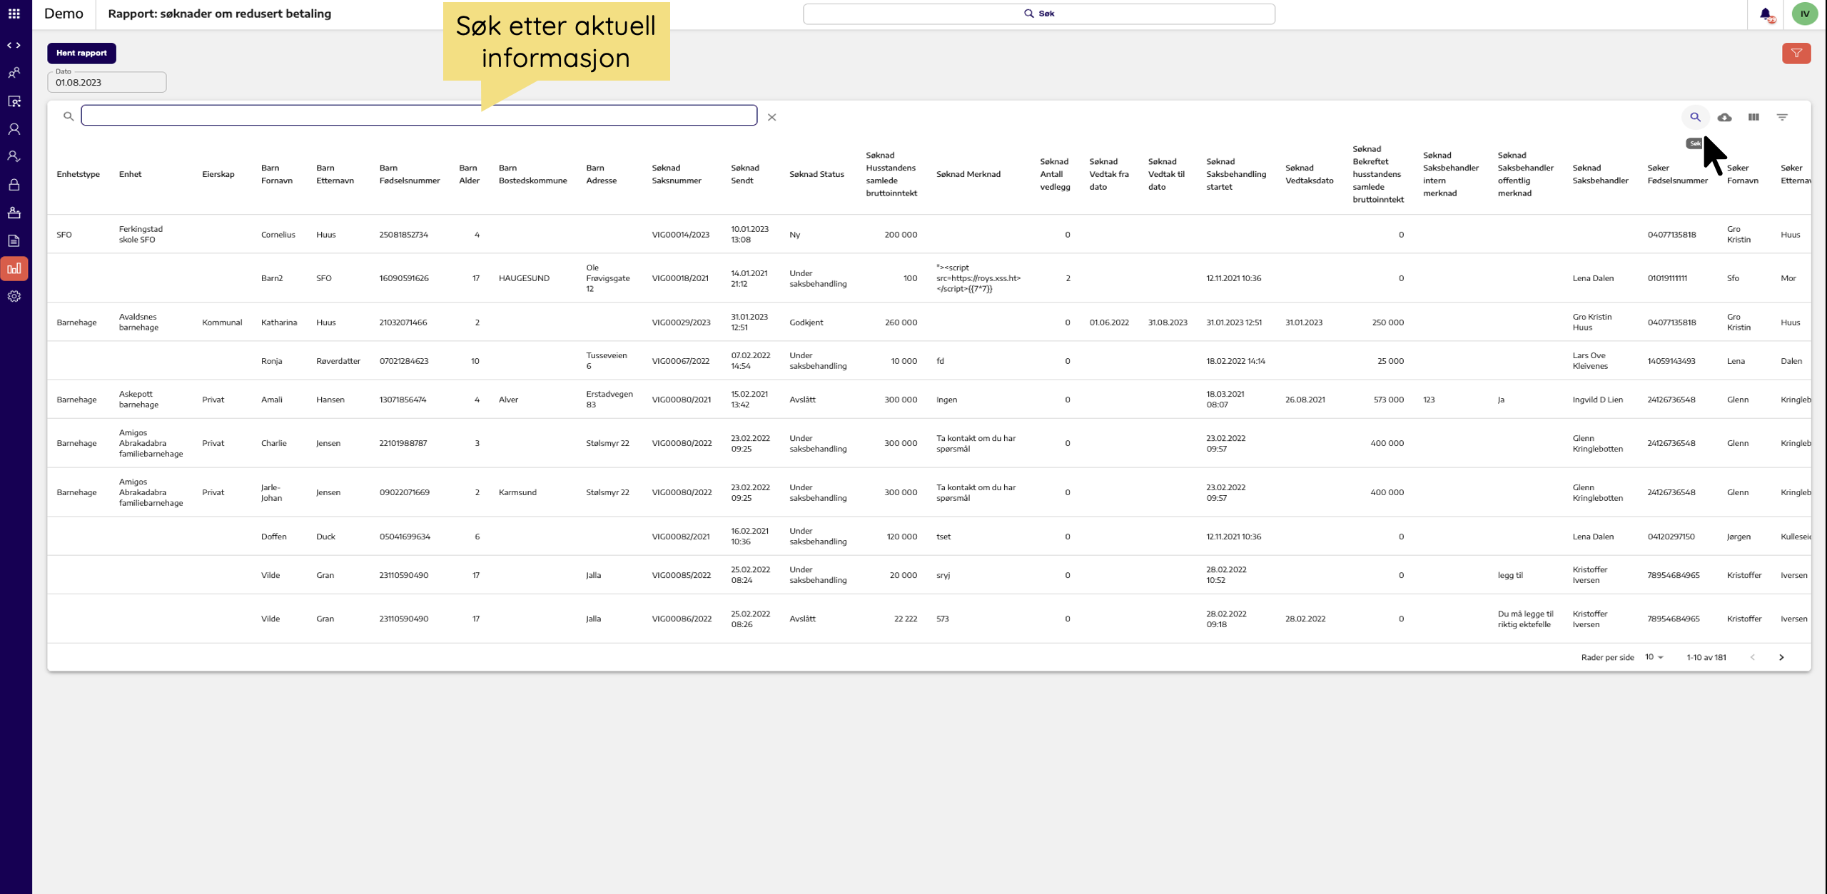
Task: Select case number VIG00029/2023
Action: [x=681, y=322]
